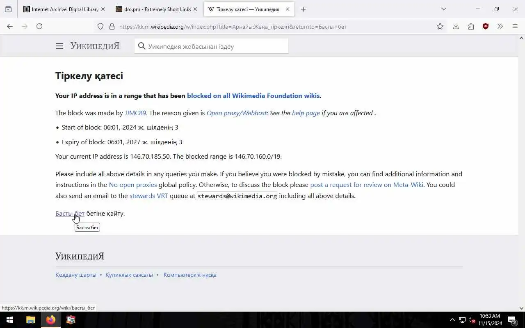This screenshot has width=525, height=328.
Task: Return via Басты бет link
Action: [70, 213]
